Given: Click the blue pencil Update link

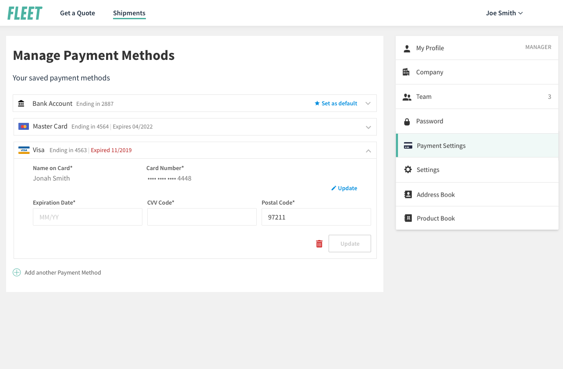Looking at the screenshot, I should [344, 188].
